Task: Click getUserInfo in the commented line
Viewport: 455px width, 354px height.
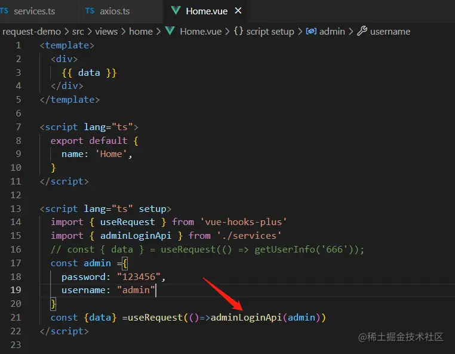Action: coord(285,250)
